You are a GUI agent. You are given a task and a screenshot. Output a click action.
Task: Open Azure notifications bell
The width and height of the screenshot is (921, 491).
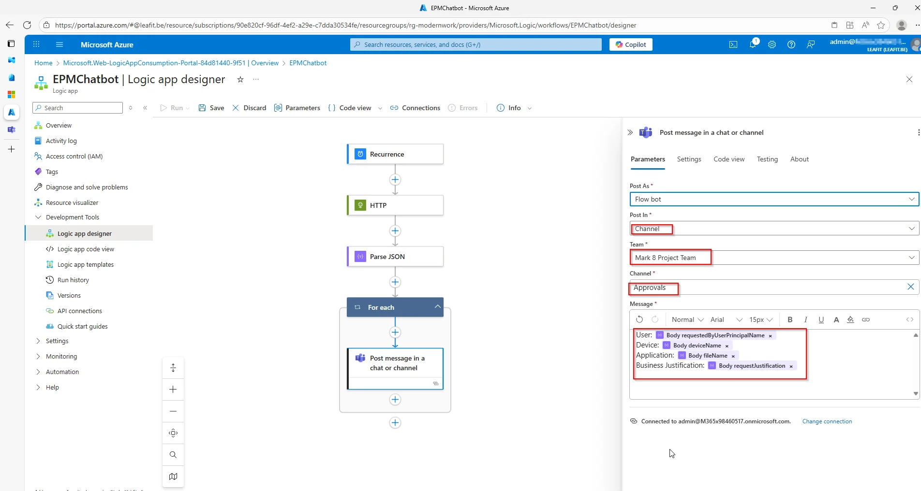[753, 44]
